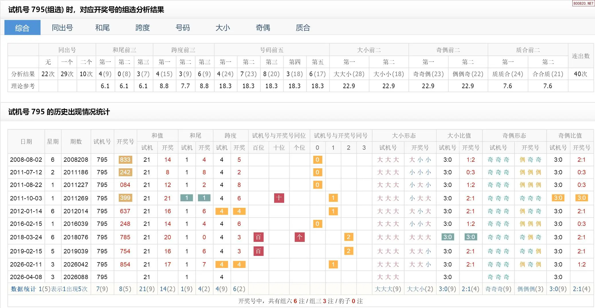Click the 2026088 period number cell
595x308 pixels.
click(x=76, y=277)
